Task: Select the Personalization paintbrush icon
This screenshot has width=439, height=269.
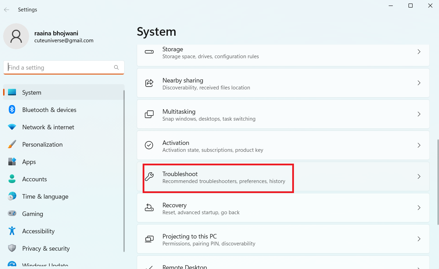Action: tap(12, 145)
